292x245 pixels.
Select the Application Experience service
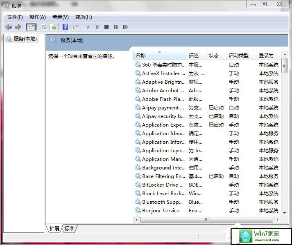(207, 125)
